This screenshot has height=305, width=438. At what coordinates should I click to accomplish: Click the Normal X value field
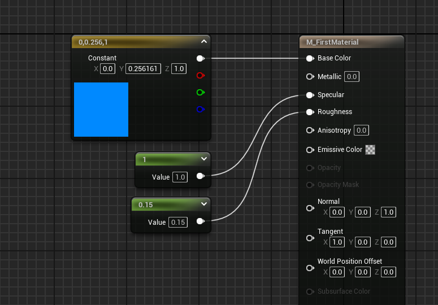click(337, 212)
